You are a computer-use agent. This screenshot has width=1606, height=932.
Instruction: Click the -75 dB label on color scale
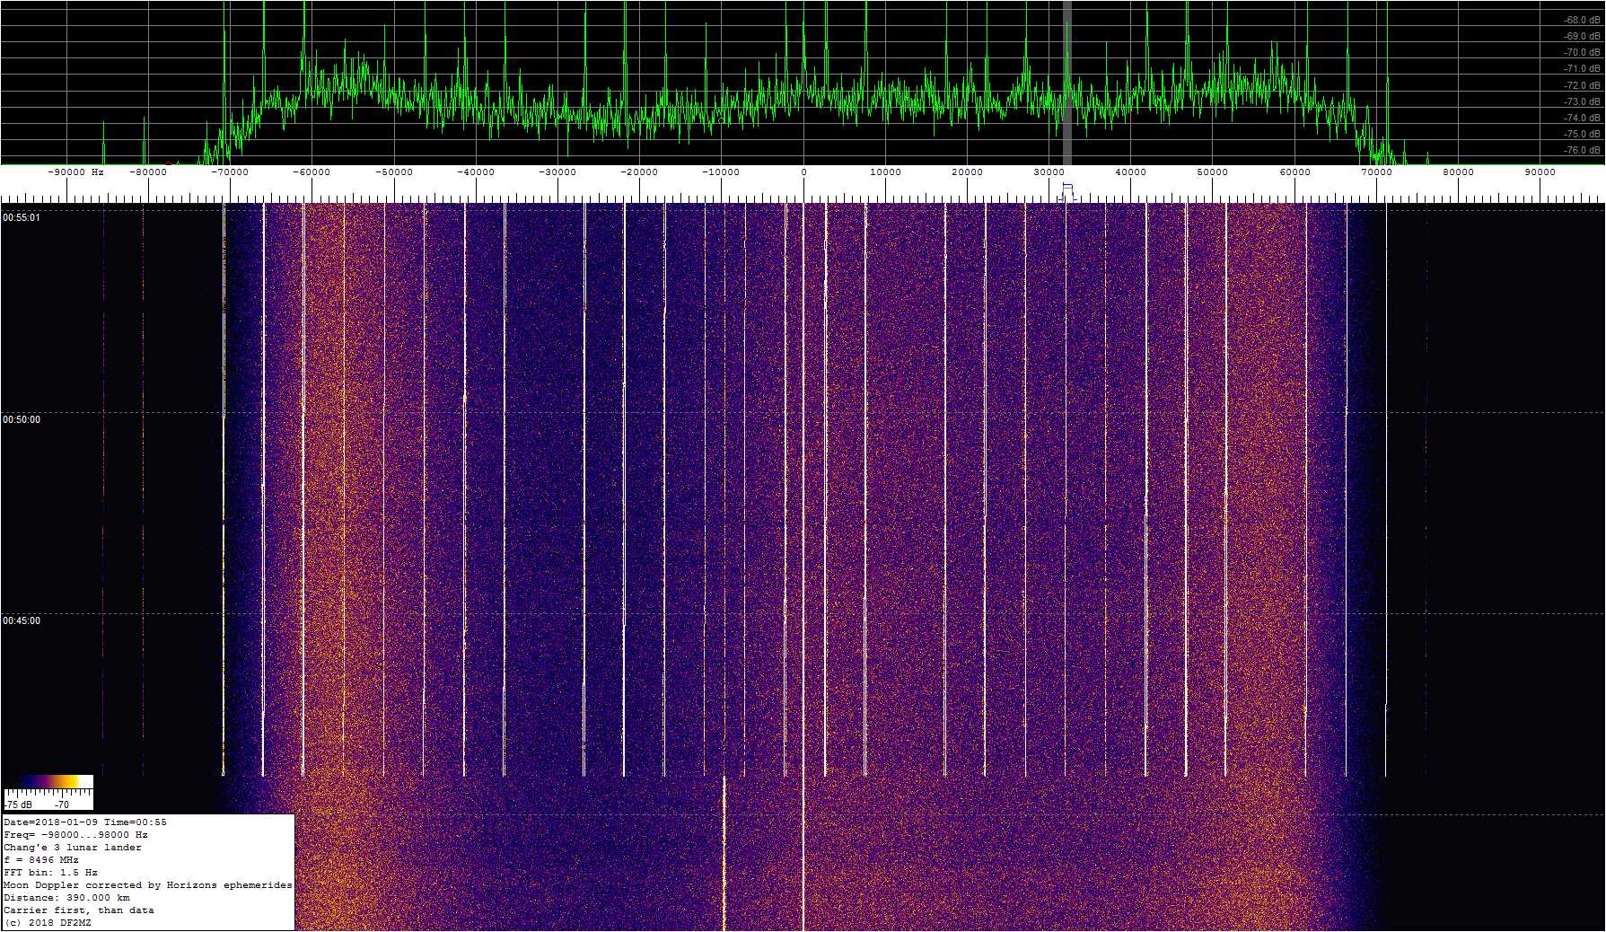(18, 805)
